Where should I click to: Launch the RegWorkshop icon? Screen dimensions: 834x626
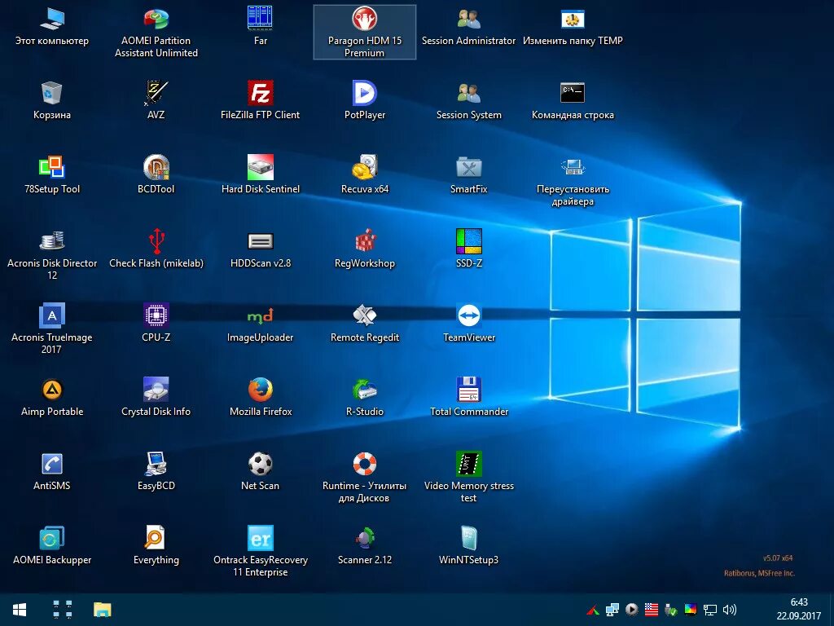tap(364, 249)
